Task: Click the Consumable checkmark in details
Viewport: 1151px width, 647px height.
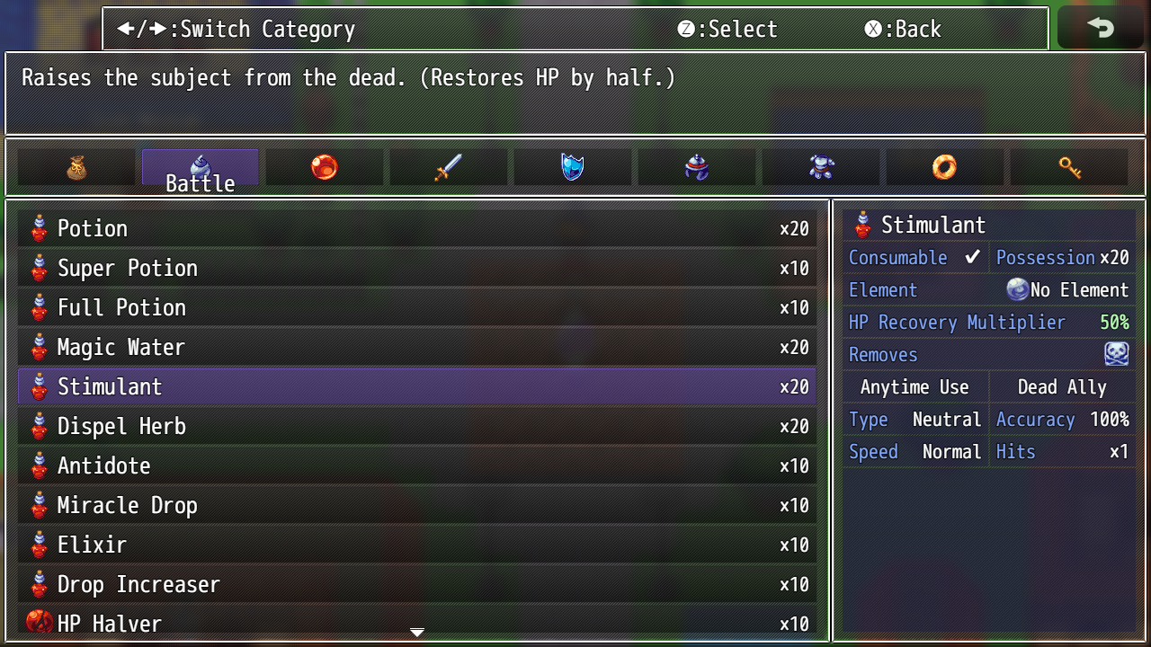Action: [x=972, y=258]
